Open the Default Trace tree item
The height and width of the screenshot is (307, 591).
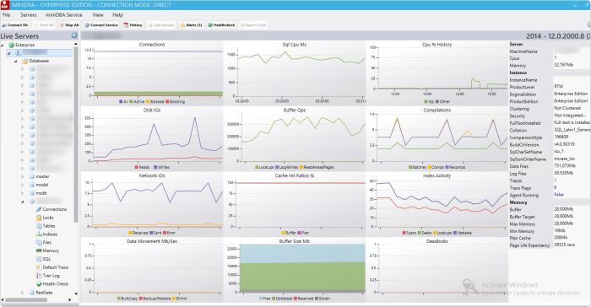tap(56, 267)
